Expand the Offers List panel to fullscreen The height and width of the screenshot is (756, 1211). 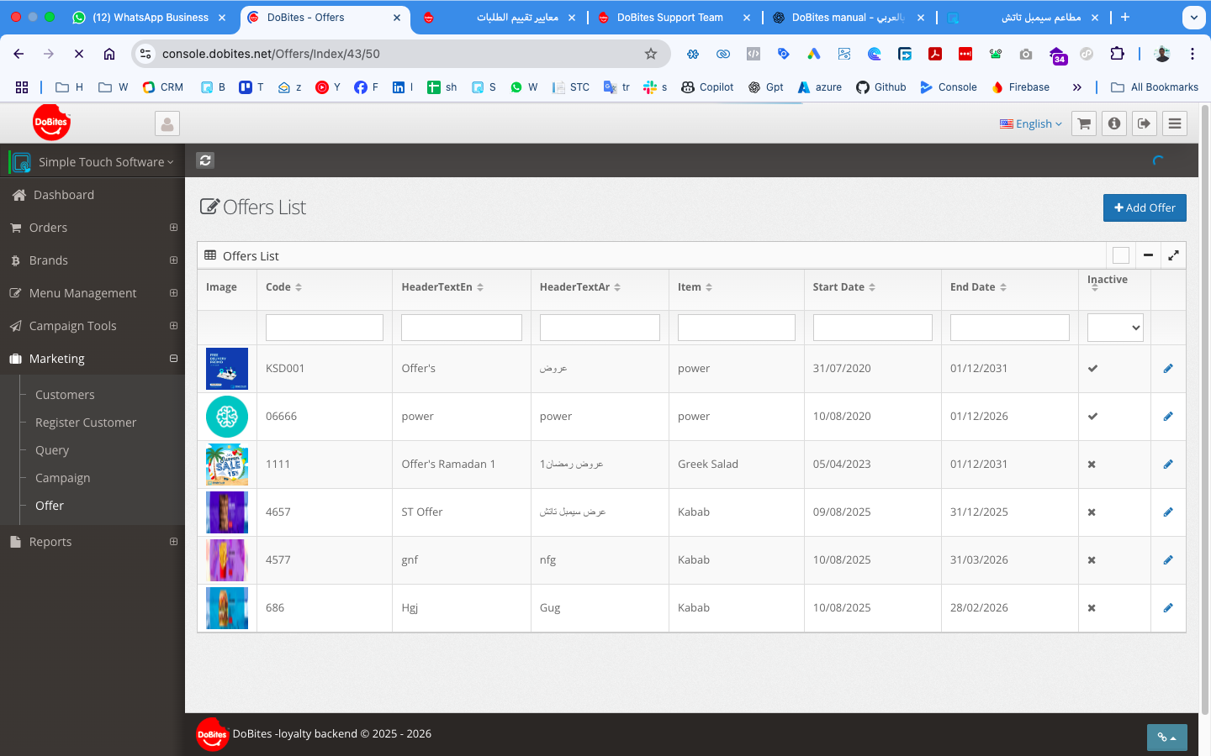[1173, 255]
